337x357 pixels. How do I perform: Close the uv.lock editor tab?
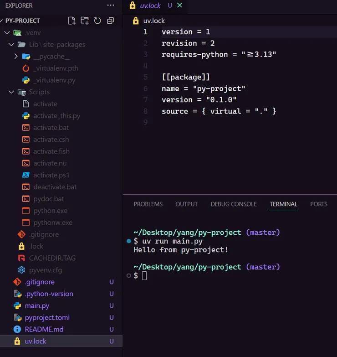pyautogui.click(x=179, y=5)
